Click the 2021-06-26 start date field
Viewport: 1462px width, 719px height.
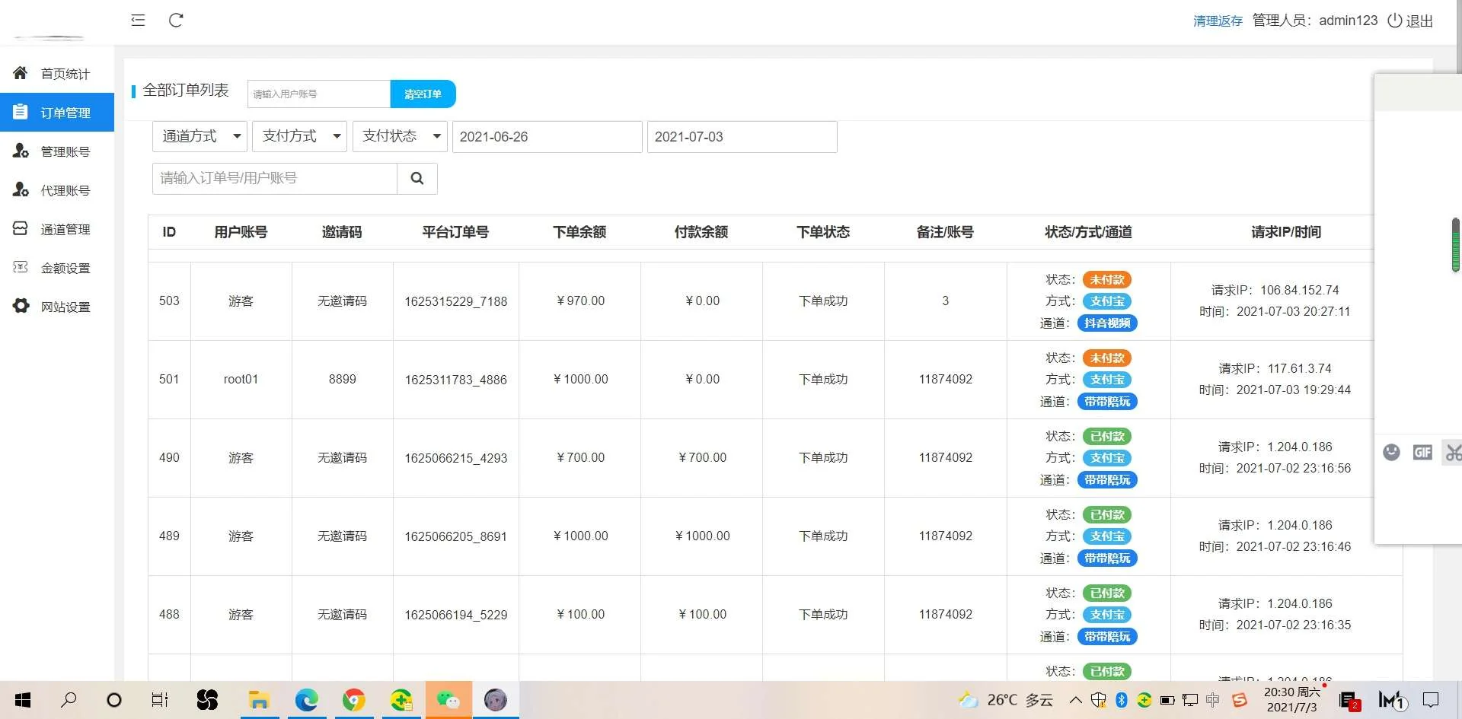click(x=547, y=137)
